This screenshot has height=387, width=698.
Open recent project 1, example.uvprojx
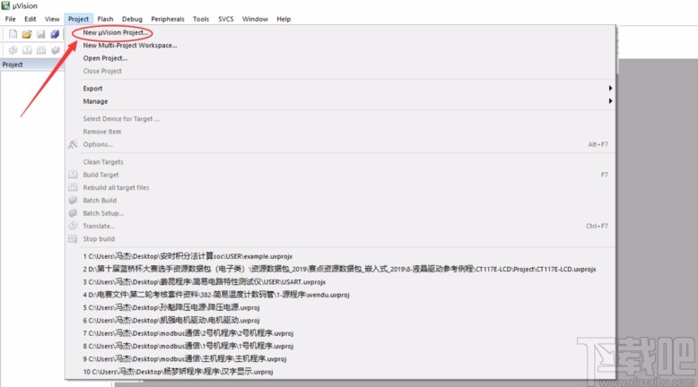(341, 256)
